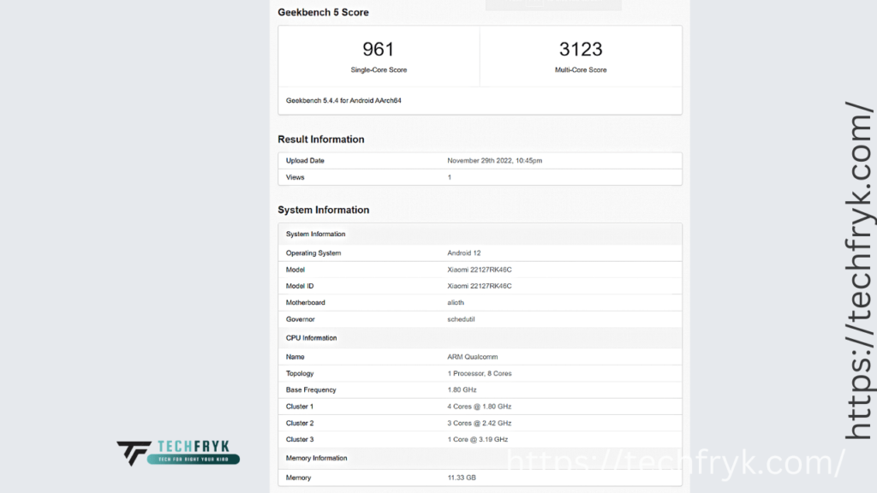Click the Memory row label
This screenshot has height=493, width=877.
tap(298, 478)
